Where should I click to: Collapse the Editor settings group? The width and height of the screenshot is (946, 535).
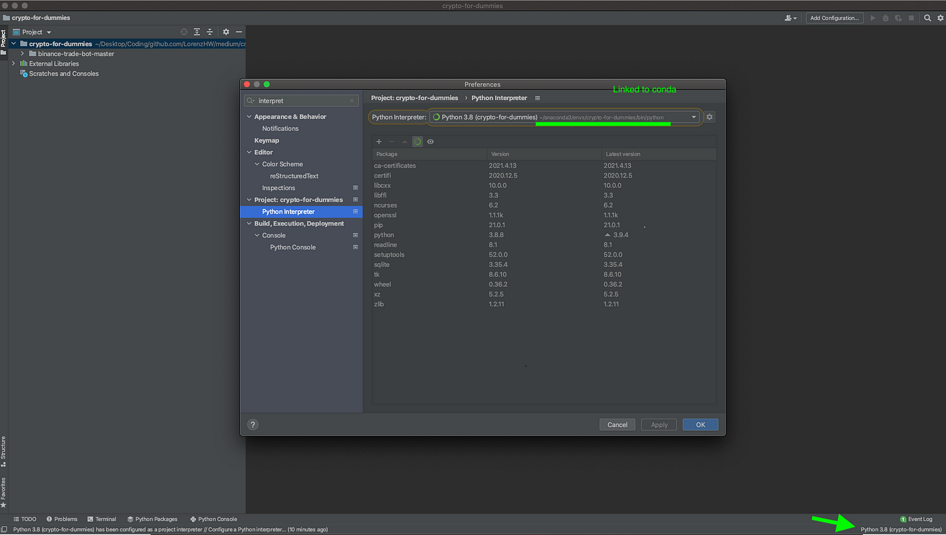(x=249, y=153)
